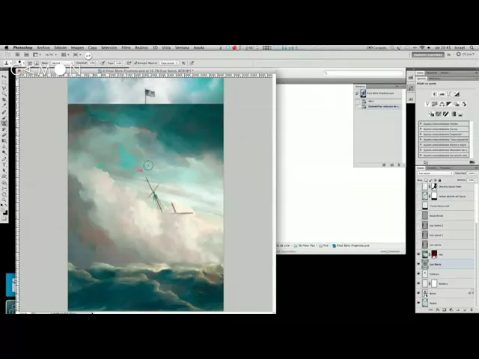Select the Luz lateral 1 layer thumbnail
The image size is (479, 359).
point(425,235)
